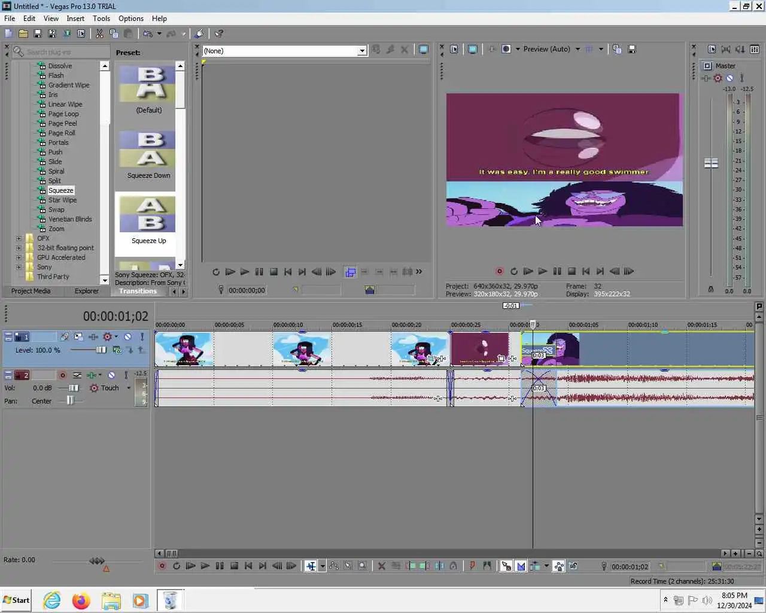Image resolution: width=766 pixels, height=613 pixels.
Task: Open the editing tool dropdown arrow
Action: (x=323, y=566)
